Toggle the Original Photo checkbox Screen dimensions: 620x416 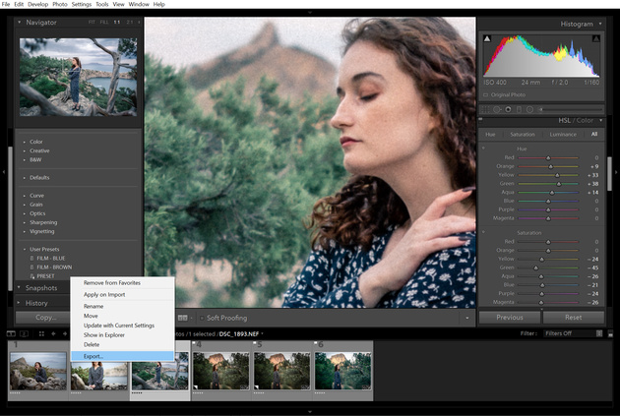point(484,94)
